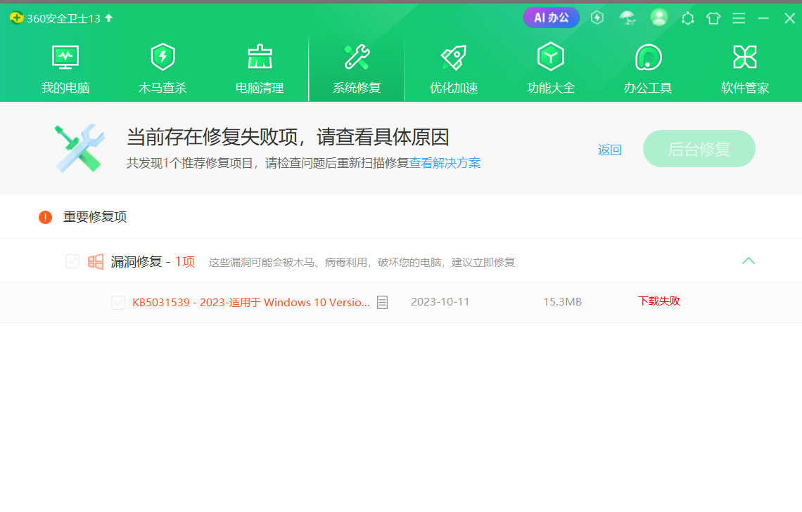Switch to 办公工具 tab
Image resolution: width=802 pixels, height=512 pixels.
pos(648,69)
